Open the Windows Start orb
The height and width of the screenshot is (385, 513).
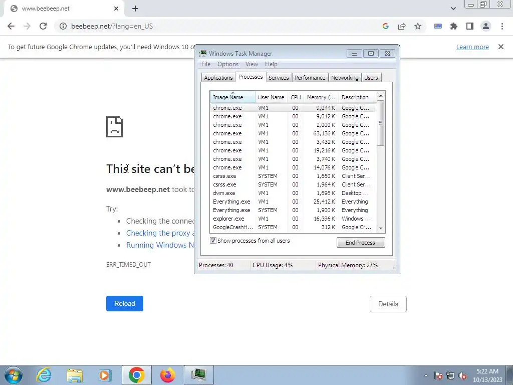point(14,375)
